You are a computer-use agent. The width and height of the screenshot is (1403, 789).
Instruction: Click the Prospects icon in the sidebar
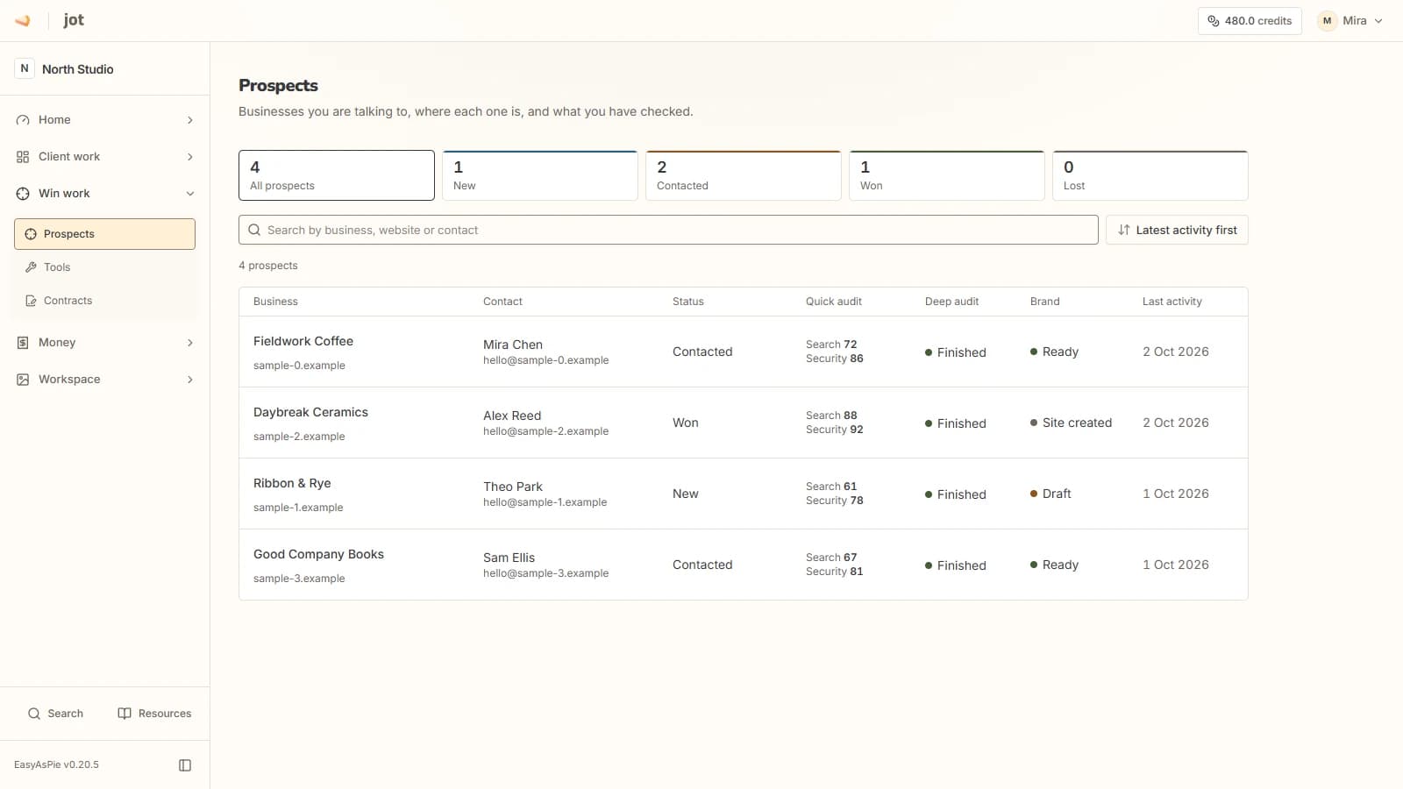point(31,234)
